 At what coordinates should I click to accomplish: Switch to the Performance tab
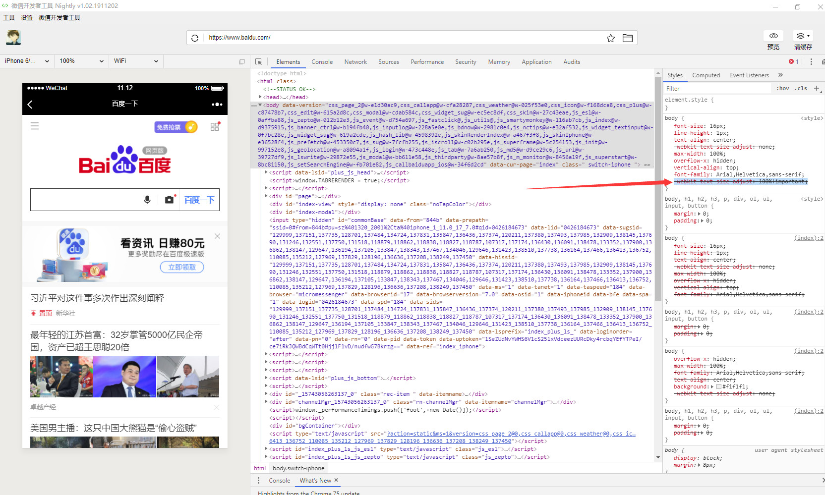(427, 62)
